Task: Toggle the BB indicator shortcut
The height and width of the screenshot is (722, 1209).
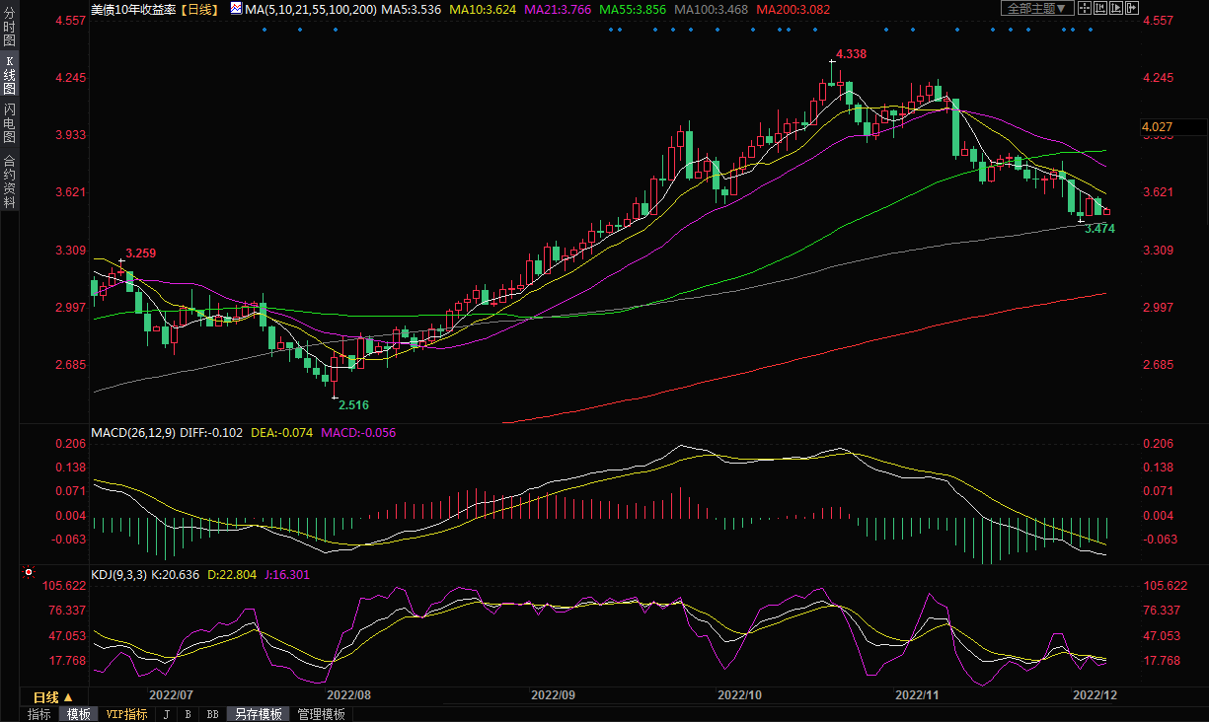Action: tap(212, 714)
